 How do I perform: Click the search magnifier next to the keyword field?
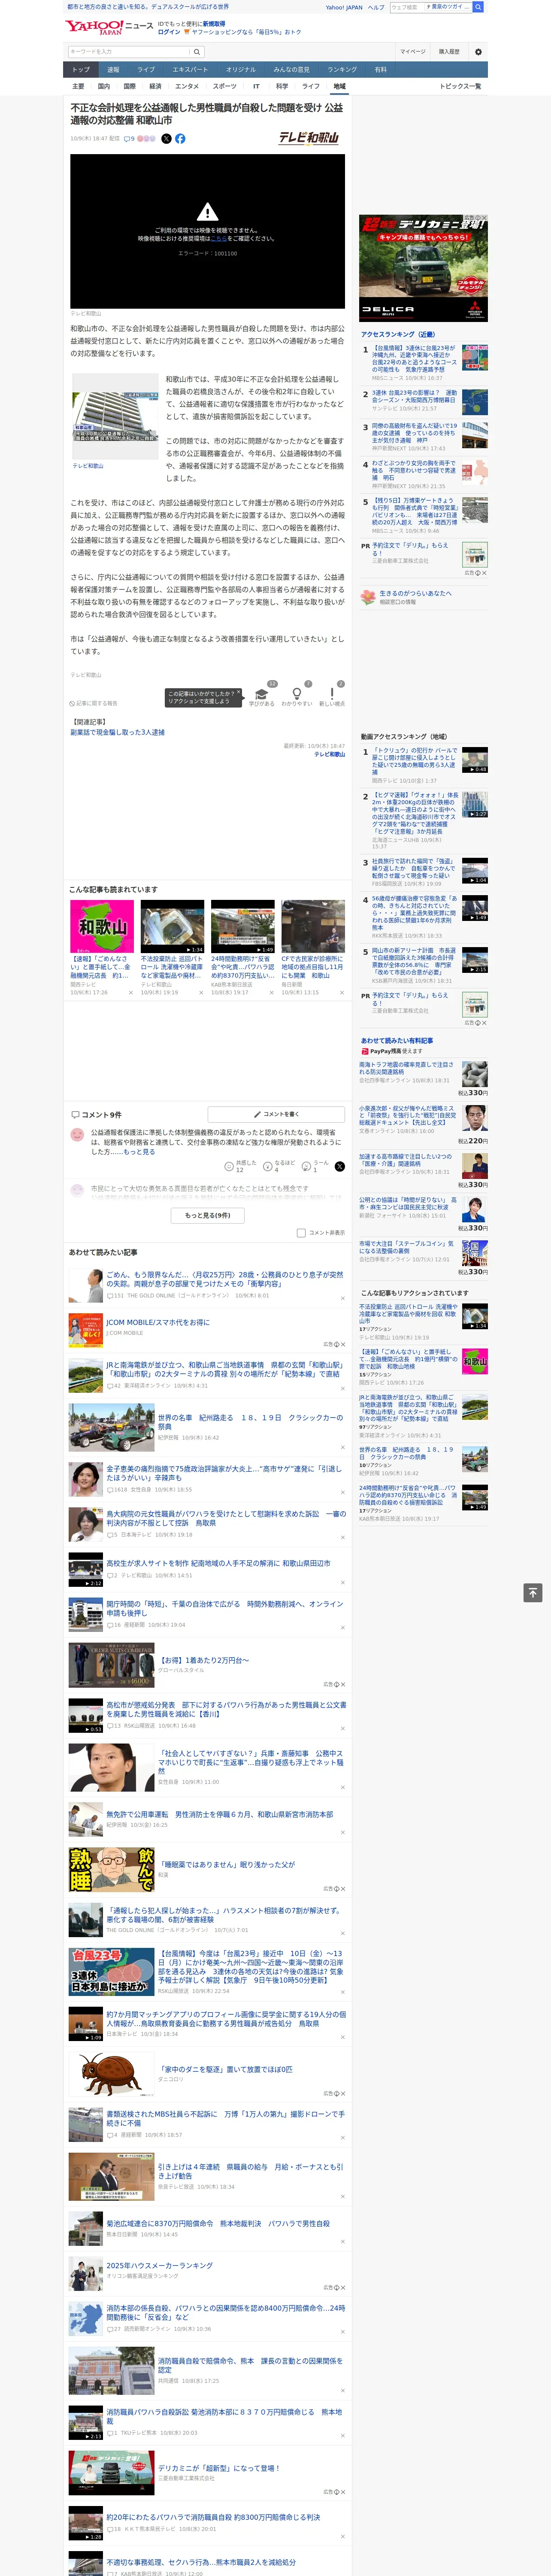pos(197,51)
